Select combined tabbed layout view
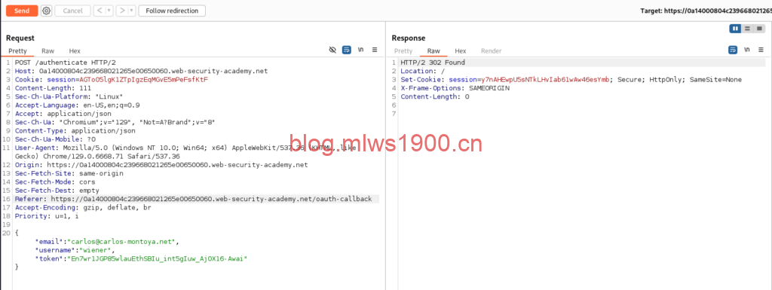The height and width of the screenshot is (290, 772). pyautogui.click(x=759, y=29)
